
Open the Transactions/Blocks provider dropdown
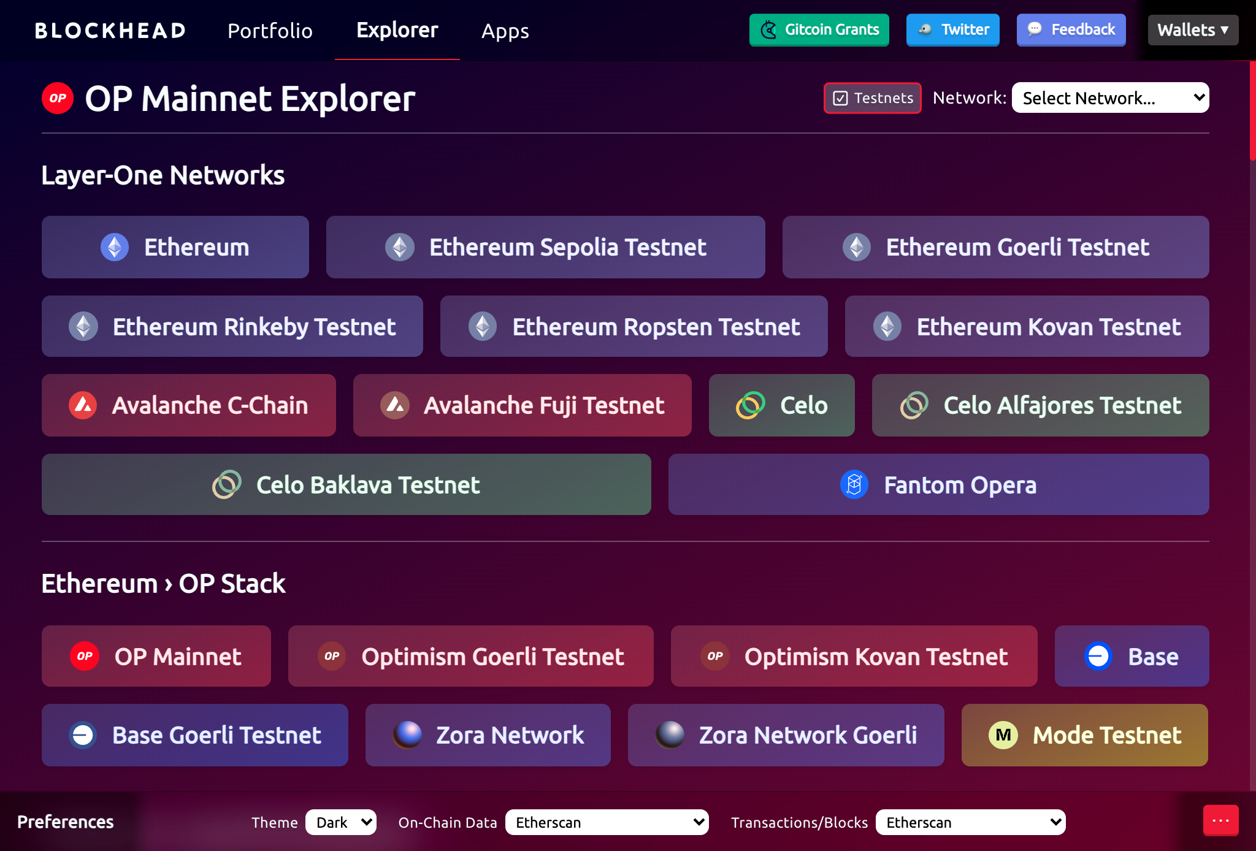[970, 822]
